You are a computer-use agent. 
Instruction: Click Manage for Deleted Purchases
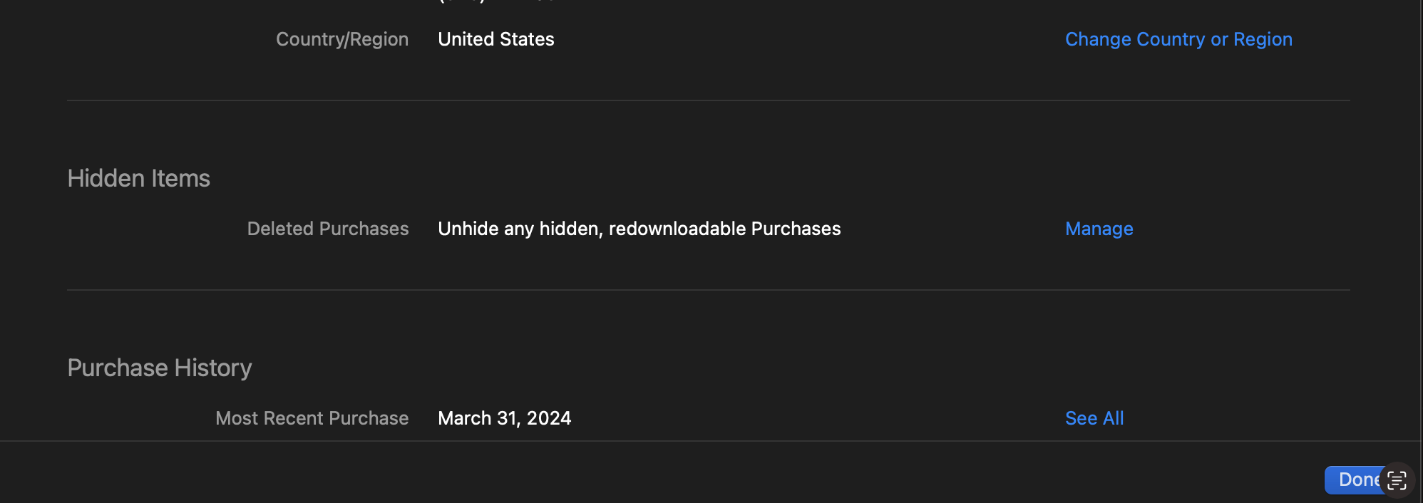point(1099,229)
